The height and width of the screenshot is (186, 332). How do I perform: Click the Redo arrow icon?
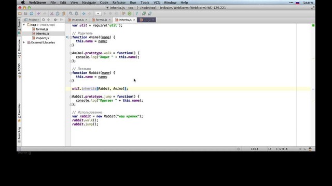45,13
